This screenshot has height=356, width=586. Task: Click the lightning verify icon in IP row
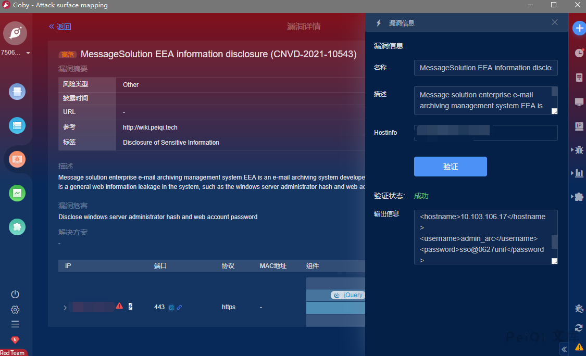[130, 307]
